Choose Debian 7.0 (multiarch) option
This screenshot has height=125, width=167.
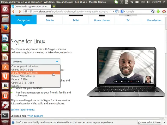(x=35, y=76)
